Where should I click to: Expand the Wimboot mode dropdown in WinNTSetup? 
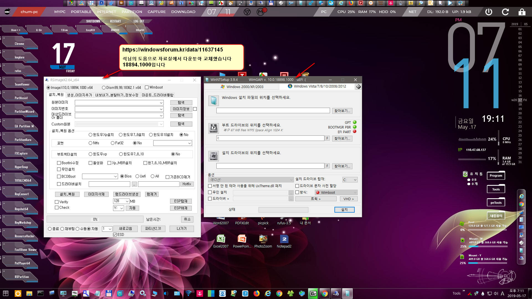click(x=336, y=193)
